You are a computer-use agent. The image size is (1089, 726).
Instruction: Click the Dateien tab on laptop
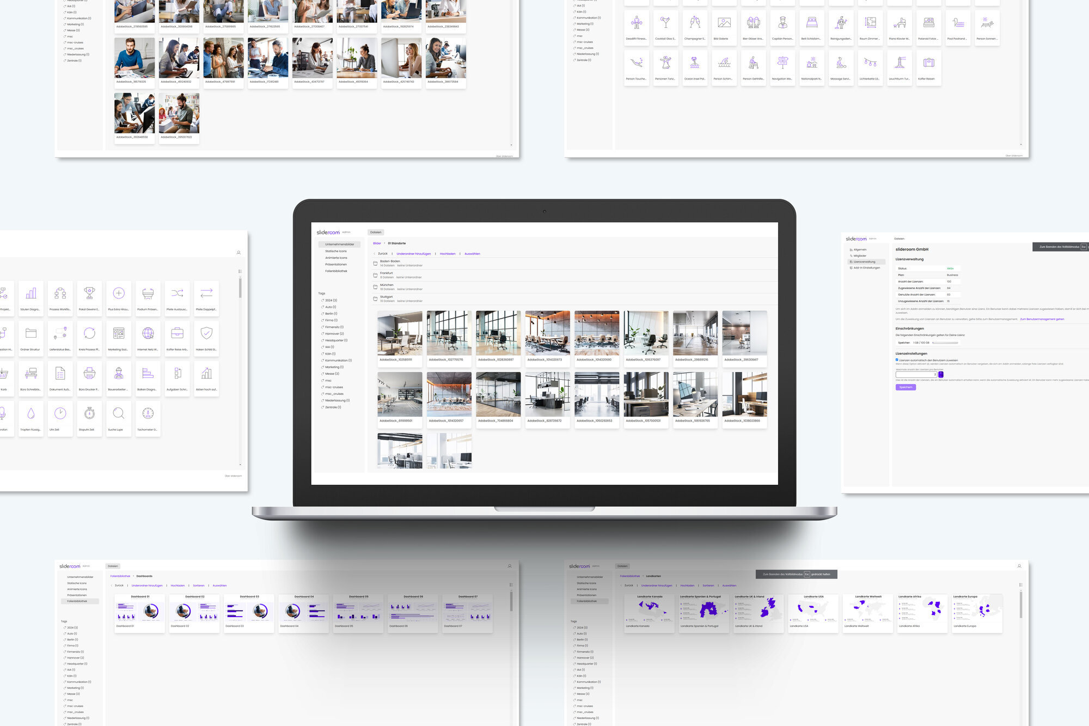[x=376, y=232]
